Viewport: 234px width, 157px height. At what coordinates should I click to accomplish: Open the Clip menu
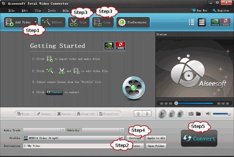click(38, 10)
